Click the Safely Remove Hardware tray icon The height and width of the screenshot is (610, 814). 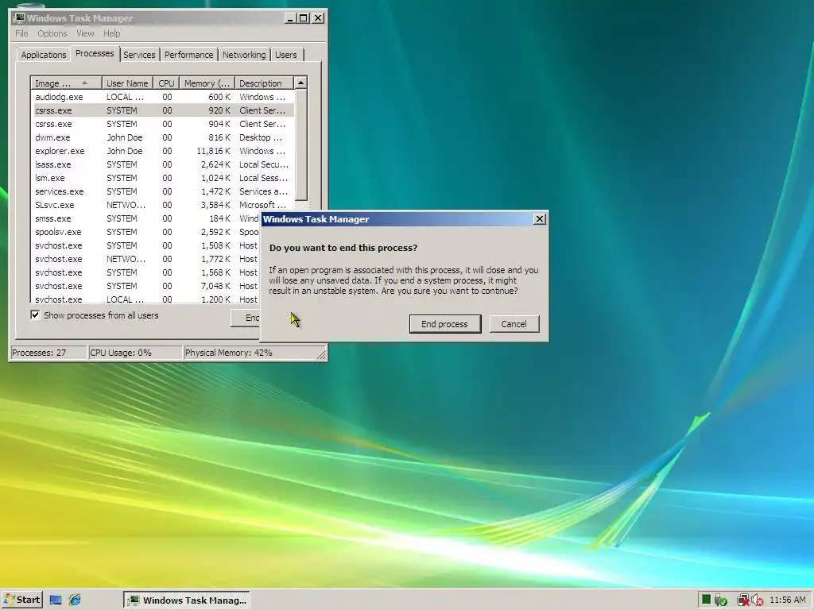click(720, 600)
